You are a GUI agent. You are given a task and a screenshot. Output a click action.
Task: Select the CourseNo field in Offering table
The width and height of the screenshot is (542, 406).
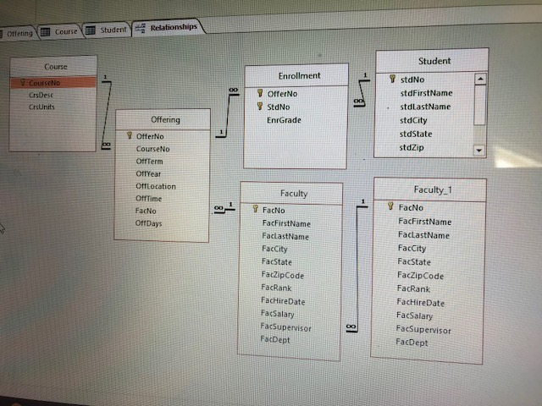click(152, 149)
